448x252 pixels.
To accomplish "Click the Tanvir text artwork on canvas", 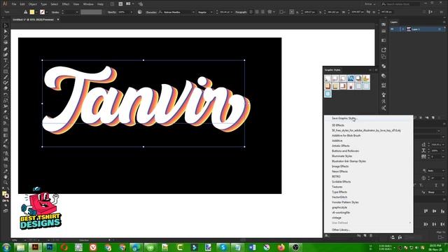I will point(146,100).
